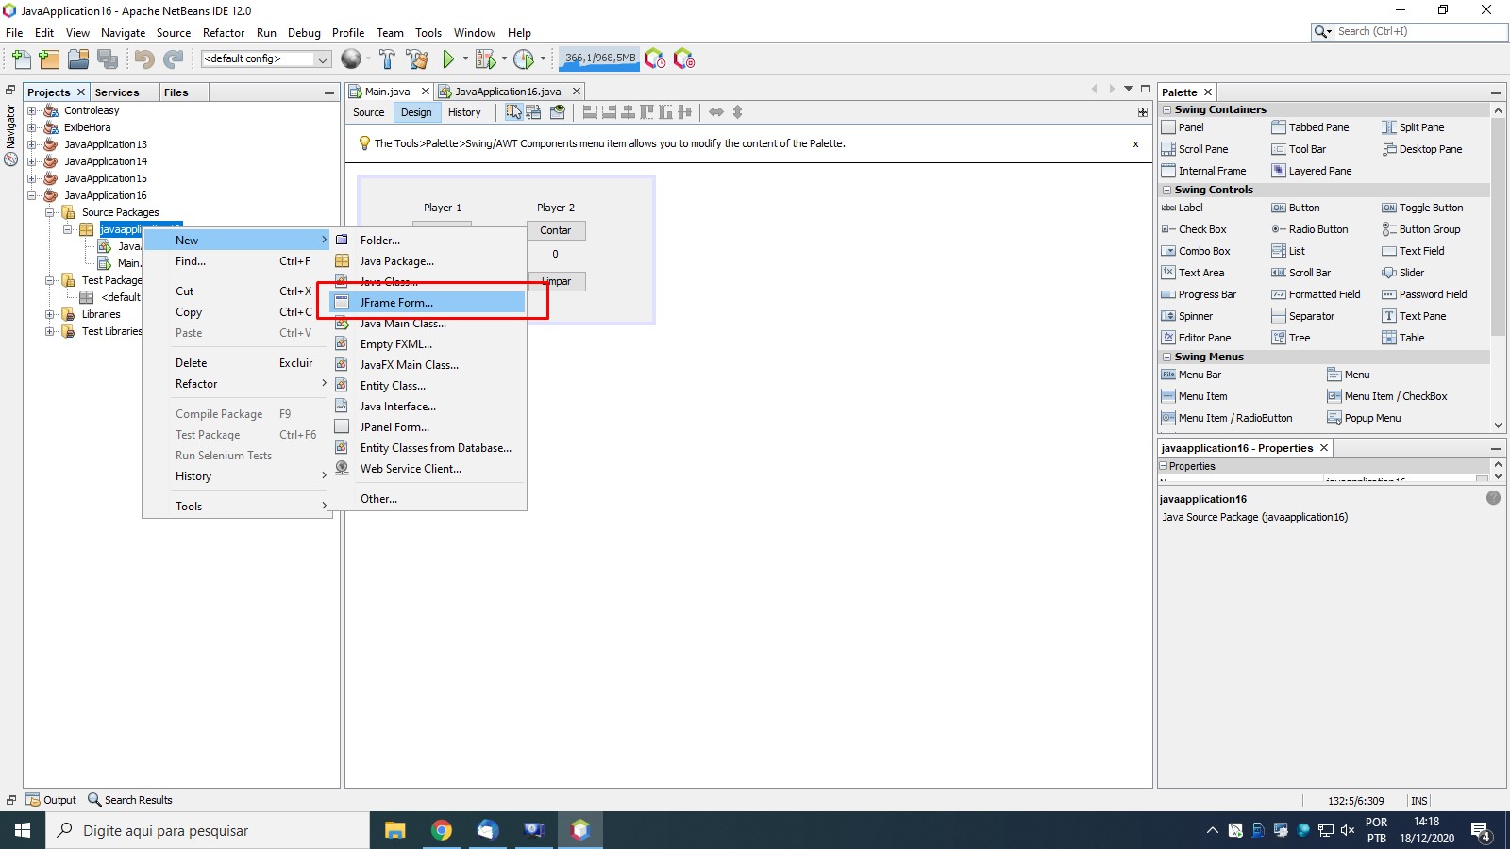This screenshot has height=849, width=1510.
Task: Toggle Selection Mode in the designer toolbar
Action: click(513, 112)
